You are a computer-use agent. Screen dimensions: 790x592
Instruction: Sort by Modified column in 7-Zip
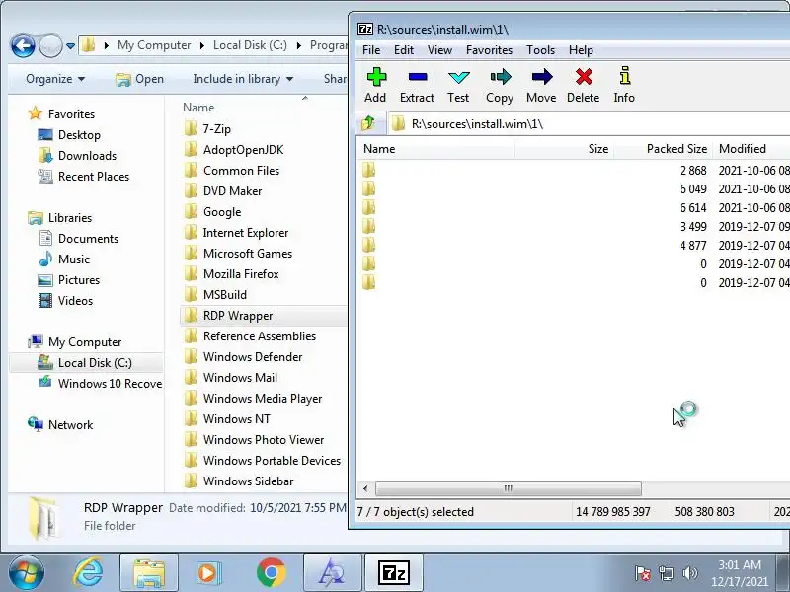click(751, 149)
